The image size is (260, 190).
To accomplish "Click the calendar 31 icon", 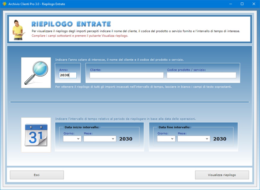I will [36, 135].
